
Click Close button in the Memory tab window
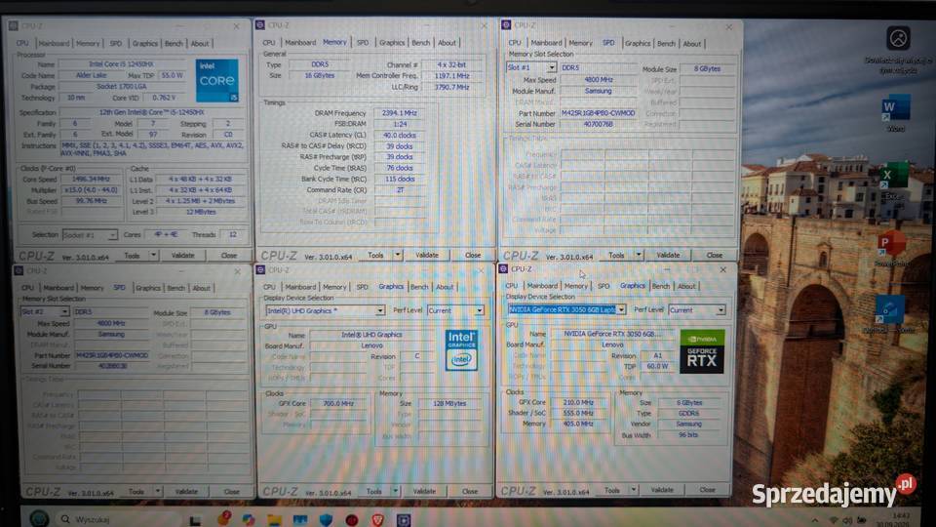click(x=473, y=255)
